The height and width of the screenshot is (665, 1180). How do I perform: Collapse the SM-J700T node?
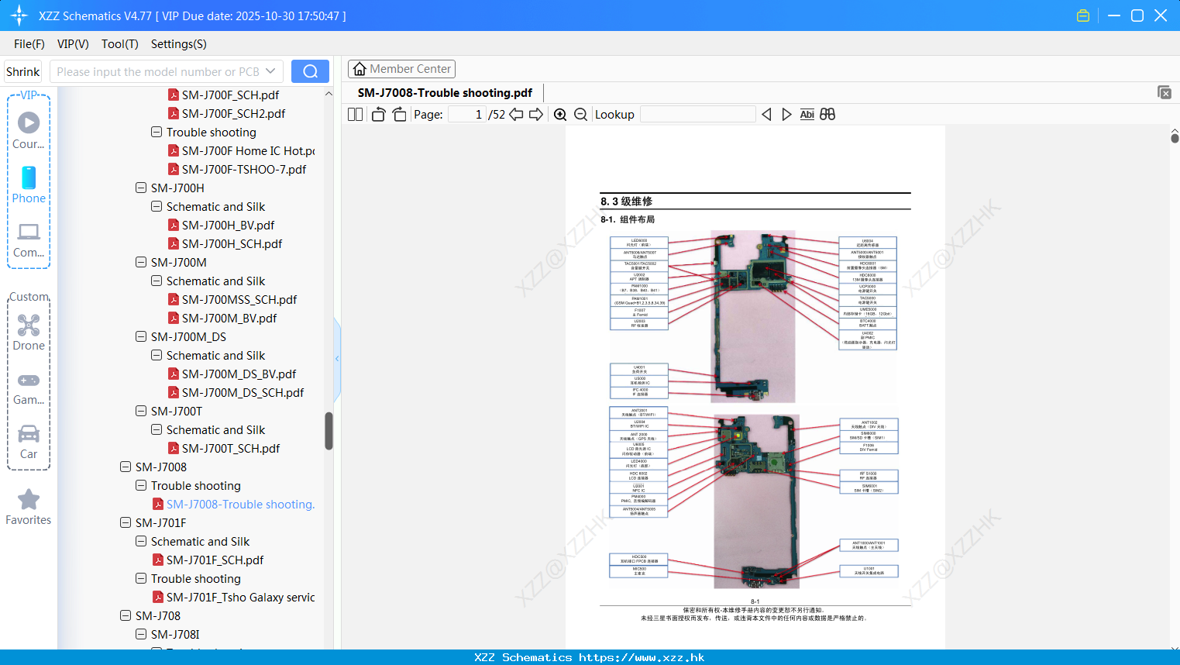[141, 411]
